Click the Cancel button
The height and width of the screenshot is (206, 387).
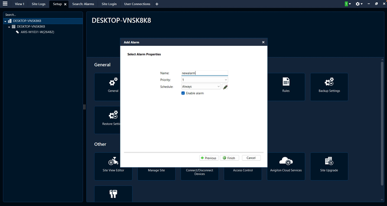[251, 158]
